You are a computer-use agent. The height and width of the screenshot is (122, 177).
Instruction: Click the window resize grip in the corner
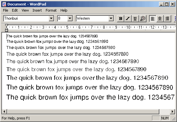tap(174, 118)
